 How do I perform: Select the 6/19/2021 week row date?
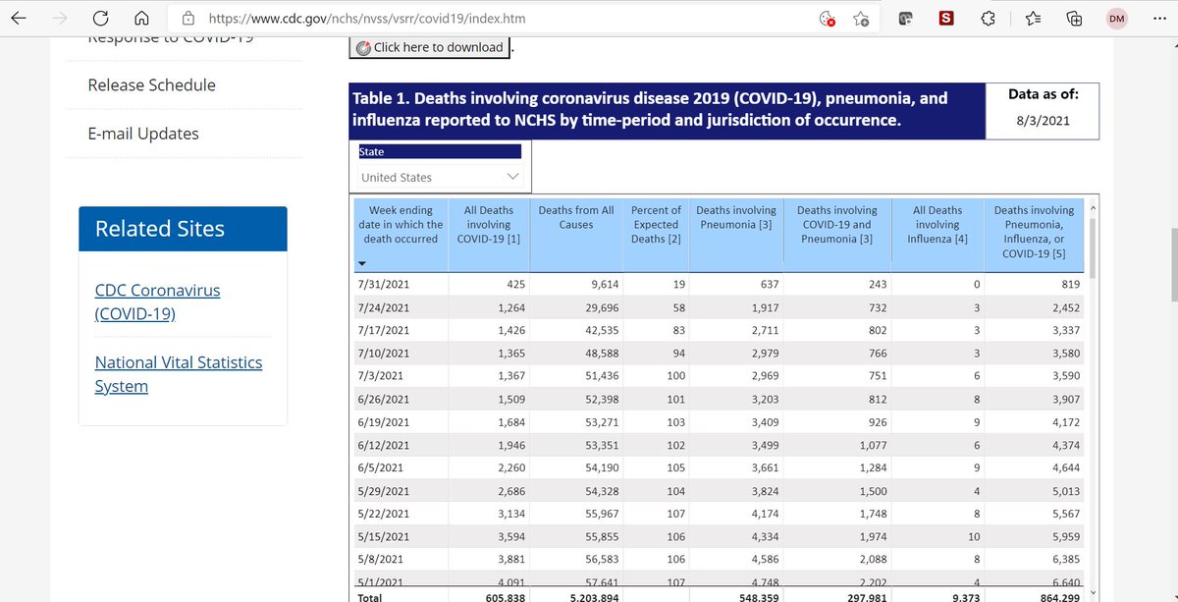click(x=383, y=422)
